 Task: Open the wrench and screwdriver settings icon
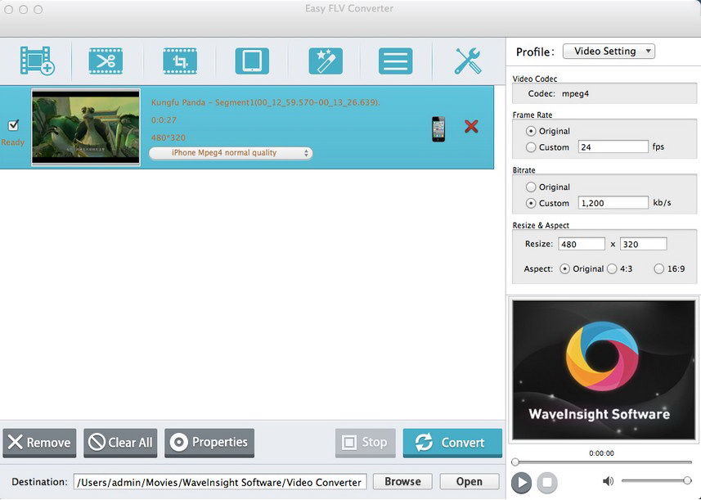click(x=468, y=61)
